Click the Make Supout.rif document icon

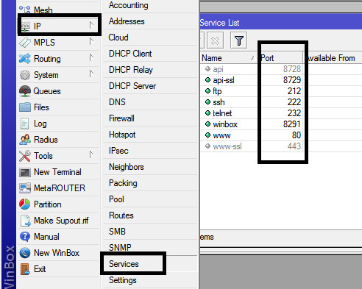tap(25, 221)
